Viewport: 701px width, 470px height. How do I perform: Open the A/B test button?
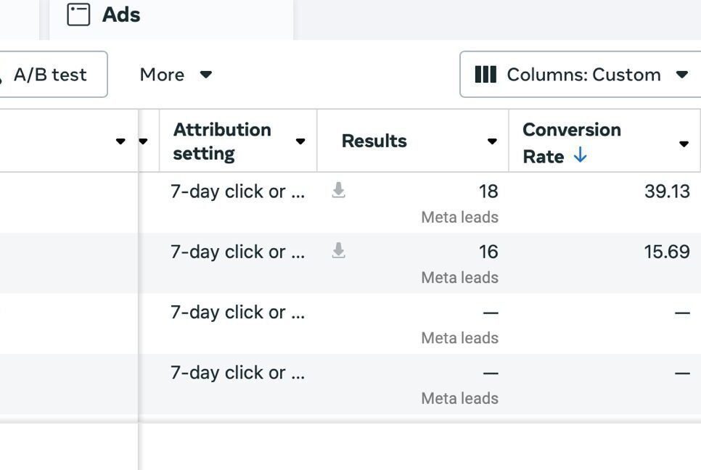coord(49,75)
